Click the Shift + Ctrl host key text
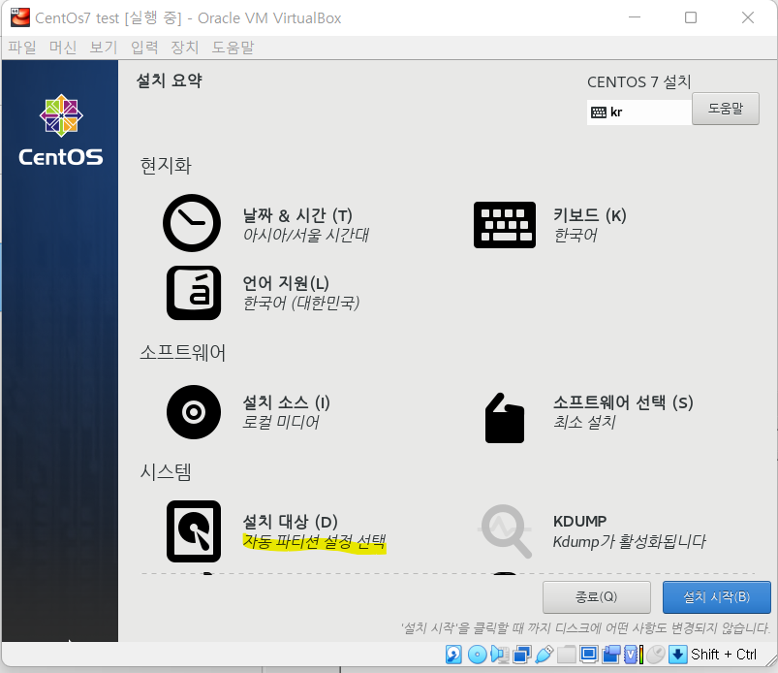Screen dimensions: 778x673 coord(724,655)
